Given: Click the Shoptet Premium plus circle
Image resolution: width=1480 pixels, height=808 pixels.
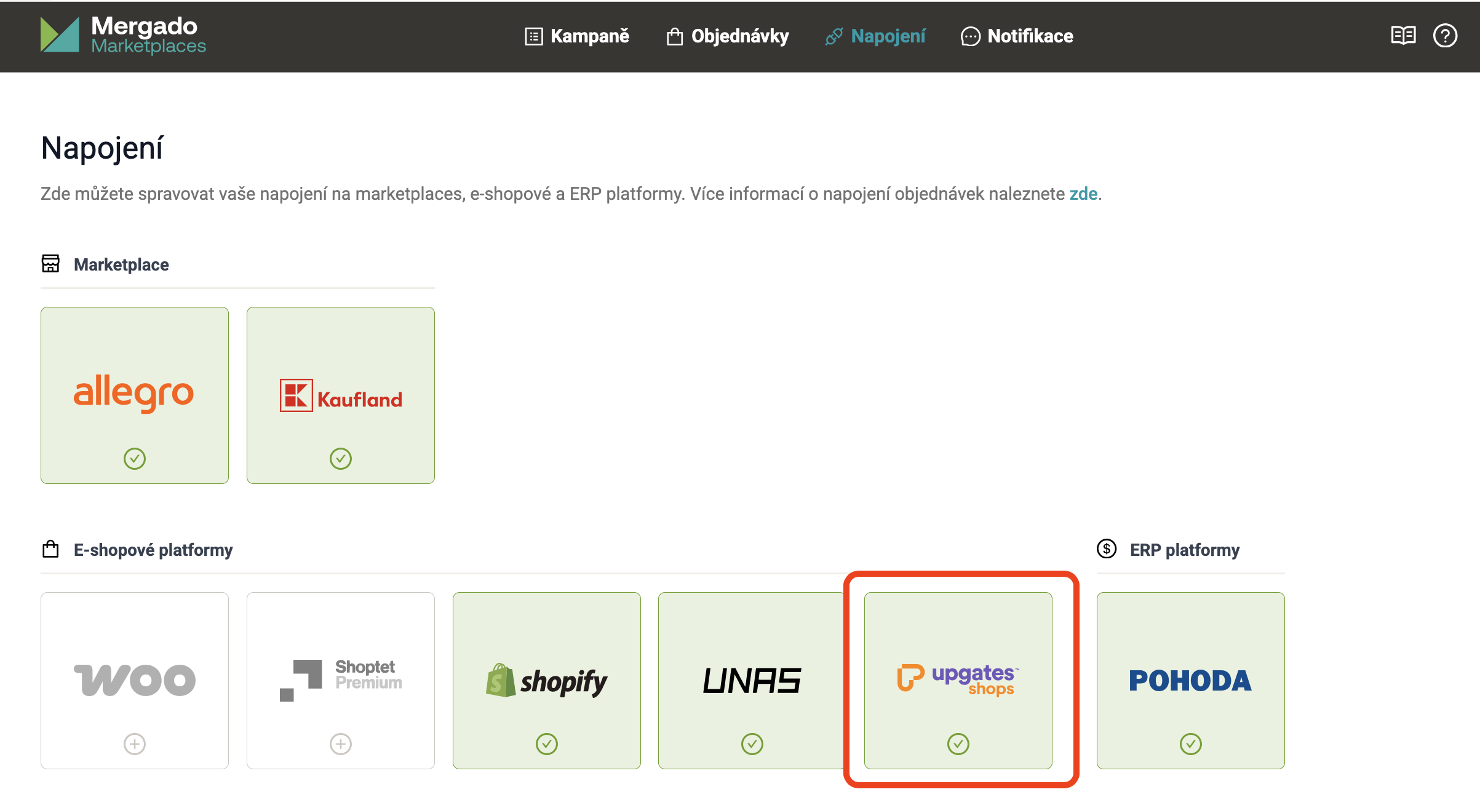Looking at the screenshot, I should click(341, 743).
